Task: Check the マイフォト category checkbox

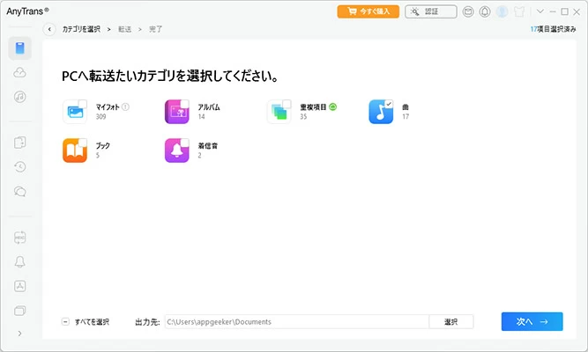Action: (x=82, y=104)
